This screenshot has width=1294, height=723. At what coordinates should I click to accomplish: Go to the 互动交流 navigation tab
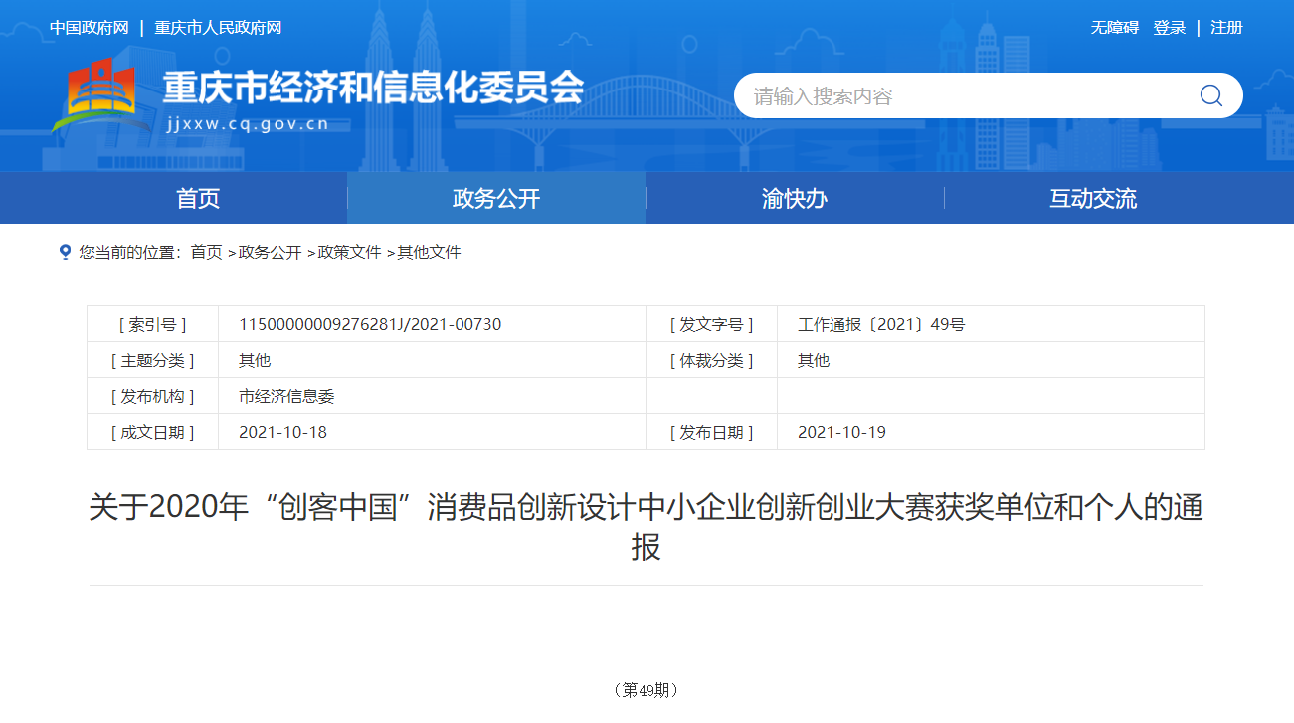pyautogui.click(x=1093, y=198)
